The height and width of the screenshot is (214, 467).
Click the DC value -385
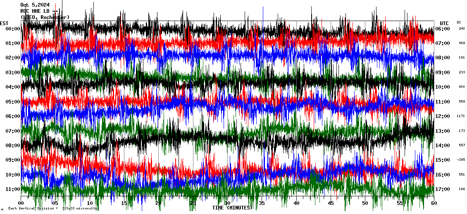click(461, 160)
